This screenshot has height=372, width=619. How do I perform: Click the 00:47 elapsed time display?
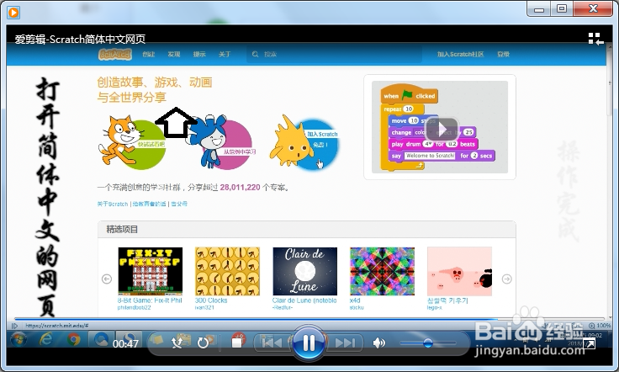(x=125, y=343)
